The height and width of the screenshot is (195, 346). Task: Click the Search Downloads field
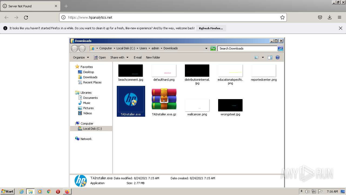click(x=247, y=48)
